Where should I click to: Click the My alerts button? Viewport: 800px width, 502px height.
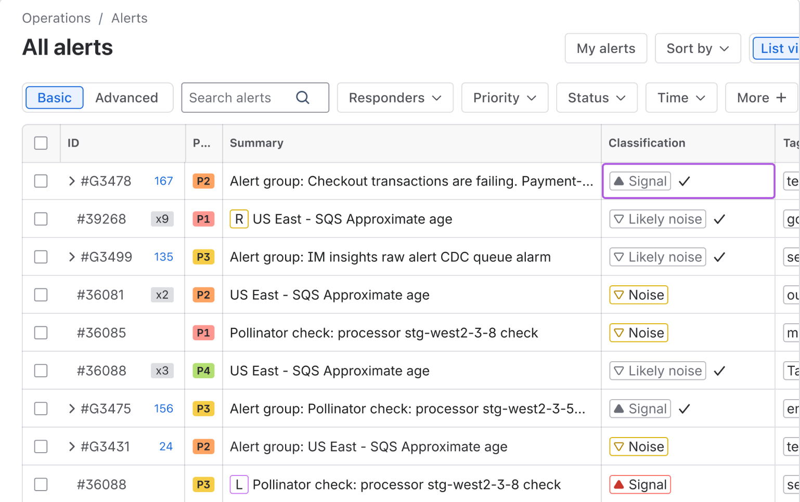605,48
